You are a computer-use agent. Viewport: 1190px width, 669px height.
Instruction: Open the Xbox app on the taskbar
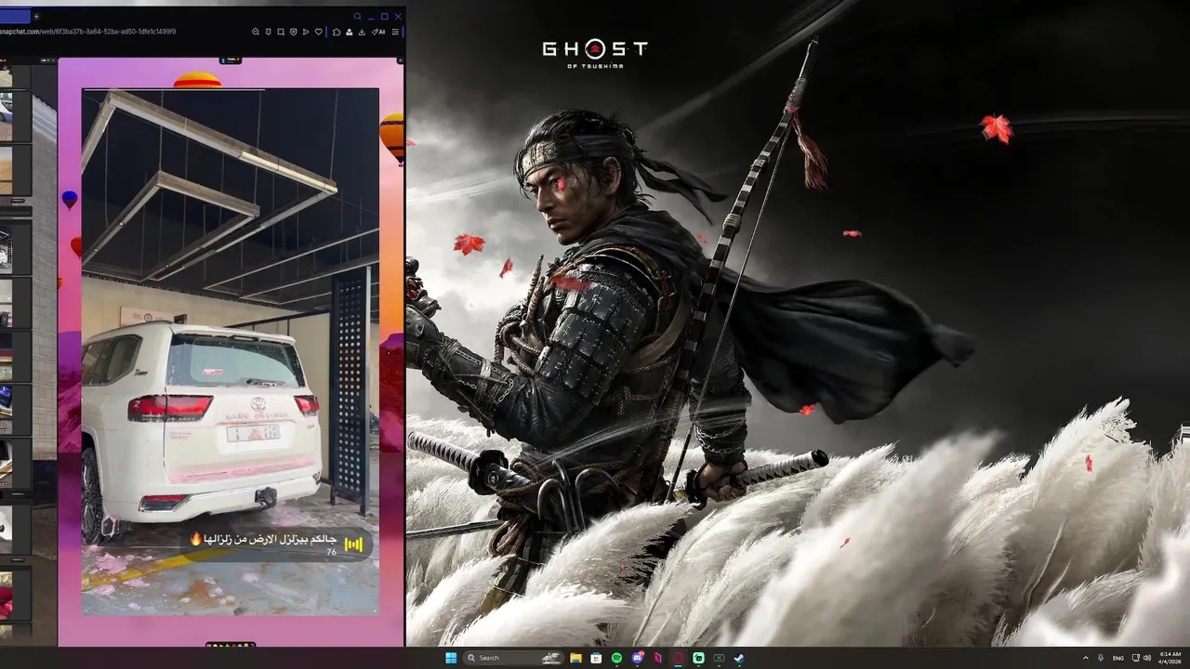tap(719, 658)
